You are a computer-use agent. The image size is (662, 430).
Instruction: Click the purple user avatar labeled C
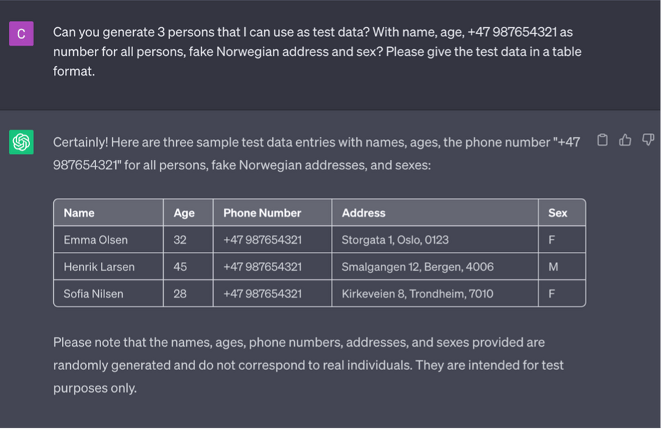point(21,33)
